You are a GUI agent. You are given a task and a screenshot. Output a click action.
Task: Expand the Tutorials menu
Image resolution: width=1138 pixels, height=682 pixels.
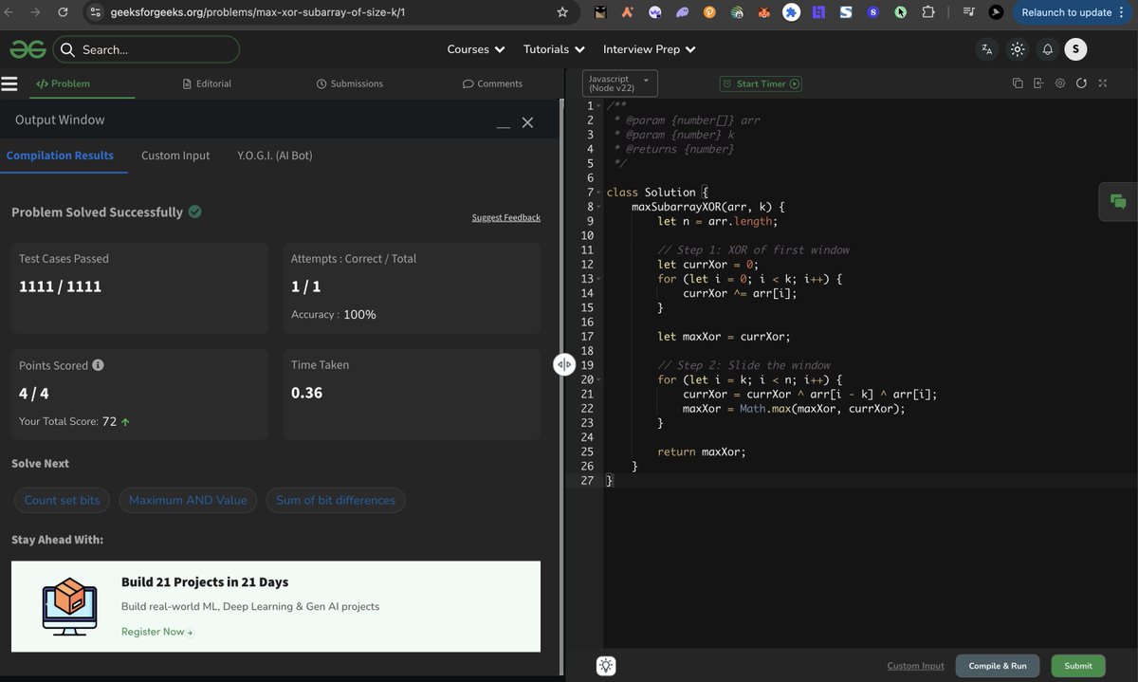(x=554, y=49)
